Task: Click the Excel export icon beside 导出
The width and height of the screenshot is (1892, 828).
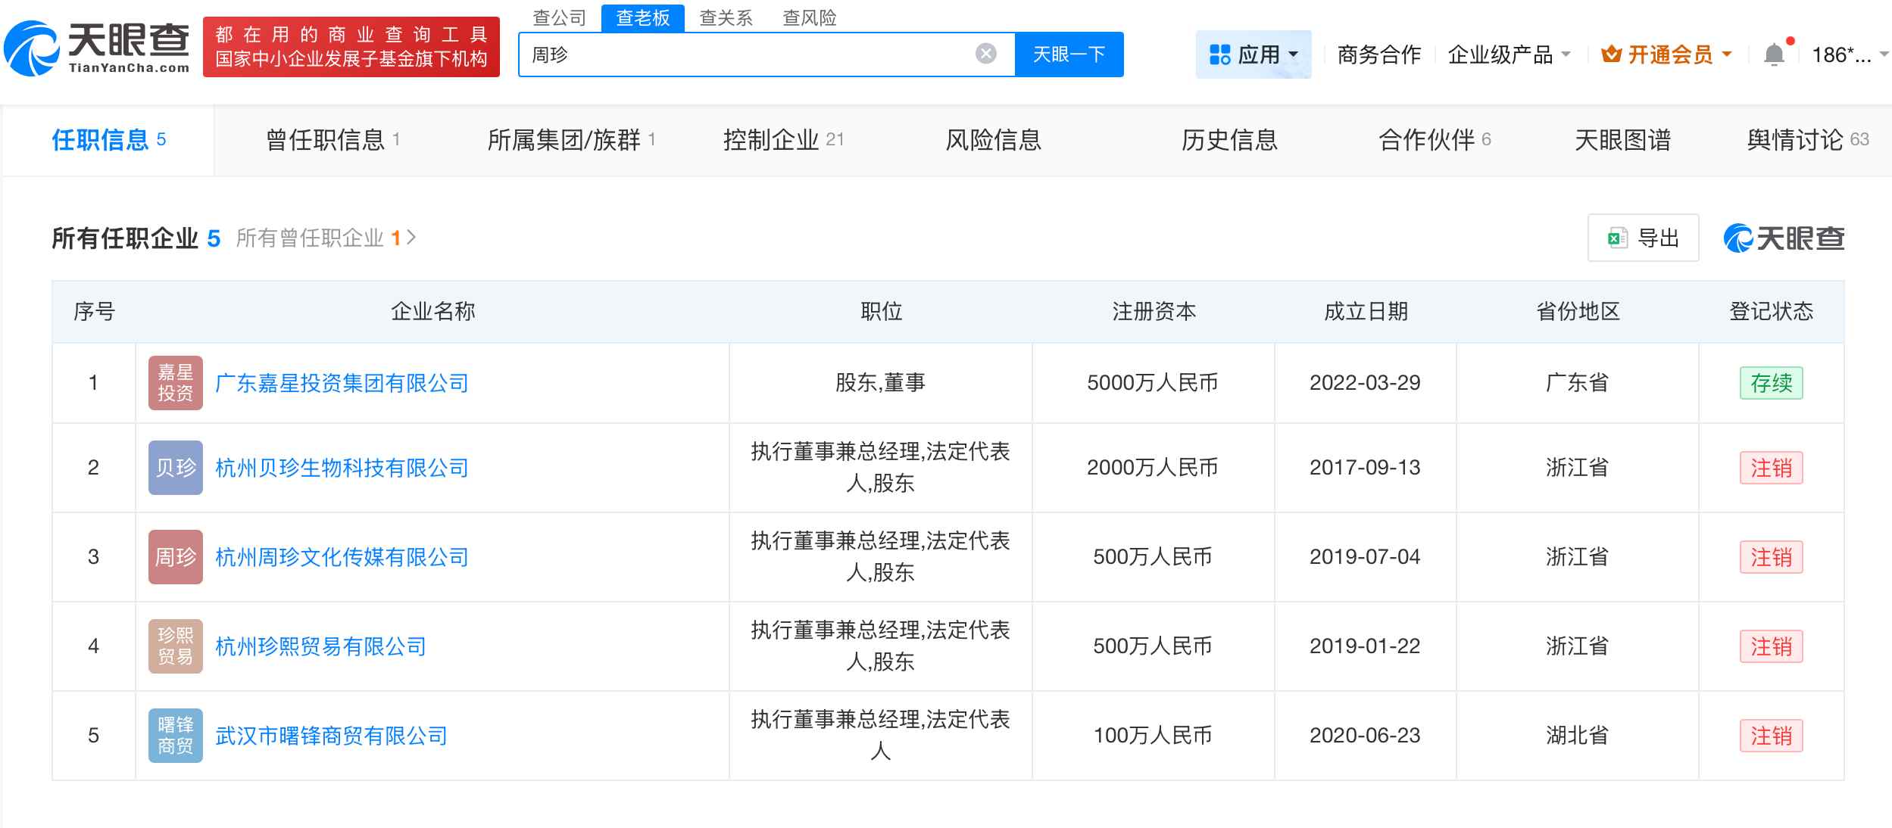Action: pyautogui.click(x=1617, y=238)
